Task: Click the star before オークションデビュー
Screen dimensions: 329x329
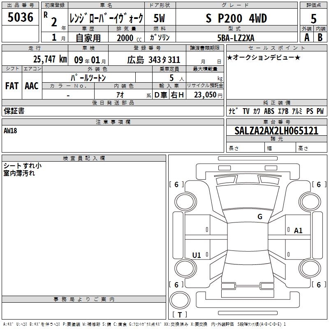Action: click(x=230, y=57)
